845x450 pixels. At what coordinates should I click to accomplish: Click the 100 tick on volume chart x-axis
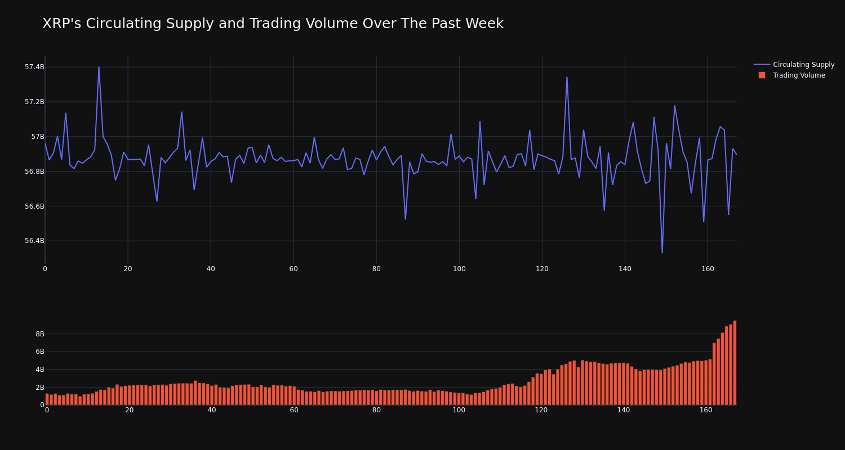(459, 410)
